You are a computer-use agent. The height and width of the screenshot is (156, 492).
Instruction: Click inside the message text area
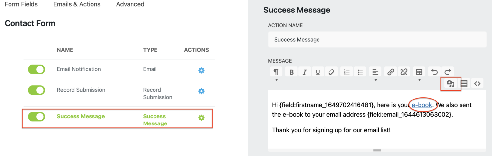[x=377, y=119]
